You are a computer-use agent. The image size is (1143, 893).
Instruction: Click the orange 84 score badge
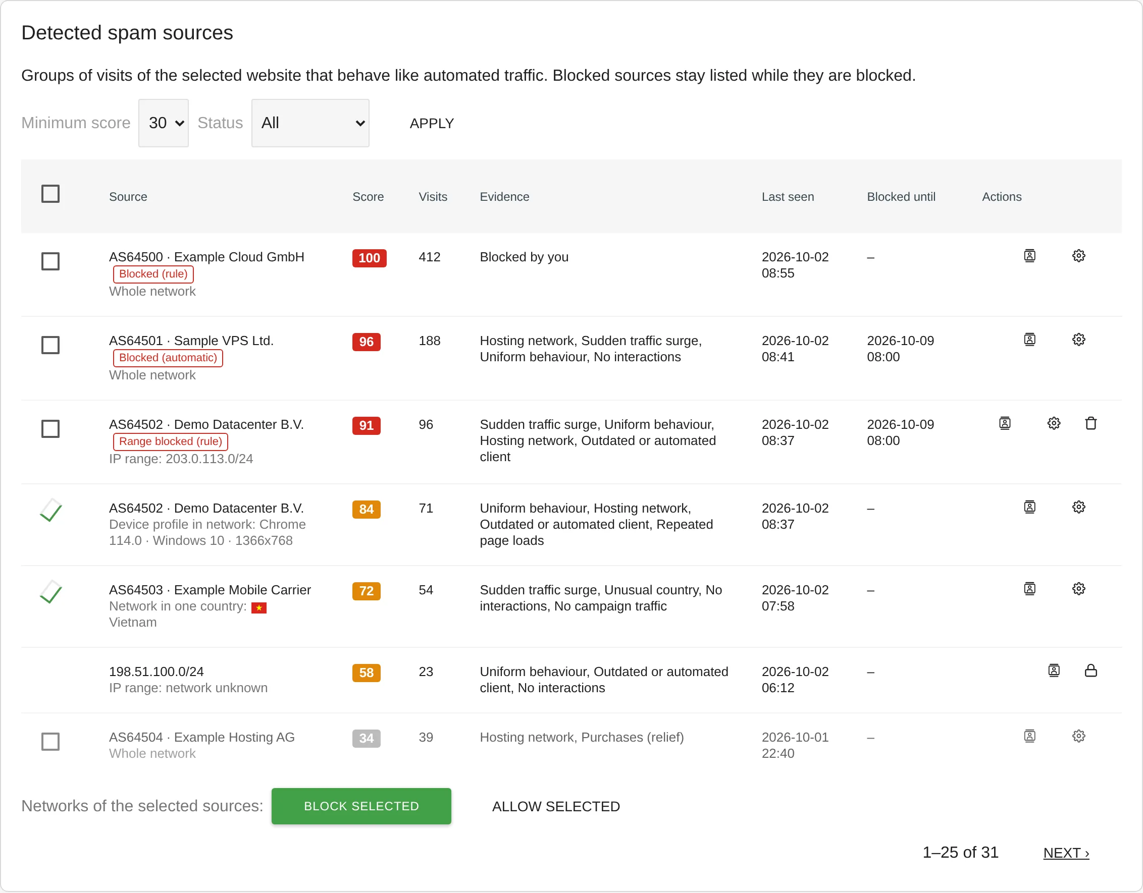[x=367, y=509]
